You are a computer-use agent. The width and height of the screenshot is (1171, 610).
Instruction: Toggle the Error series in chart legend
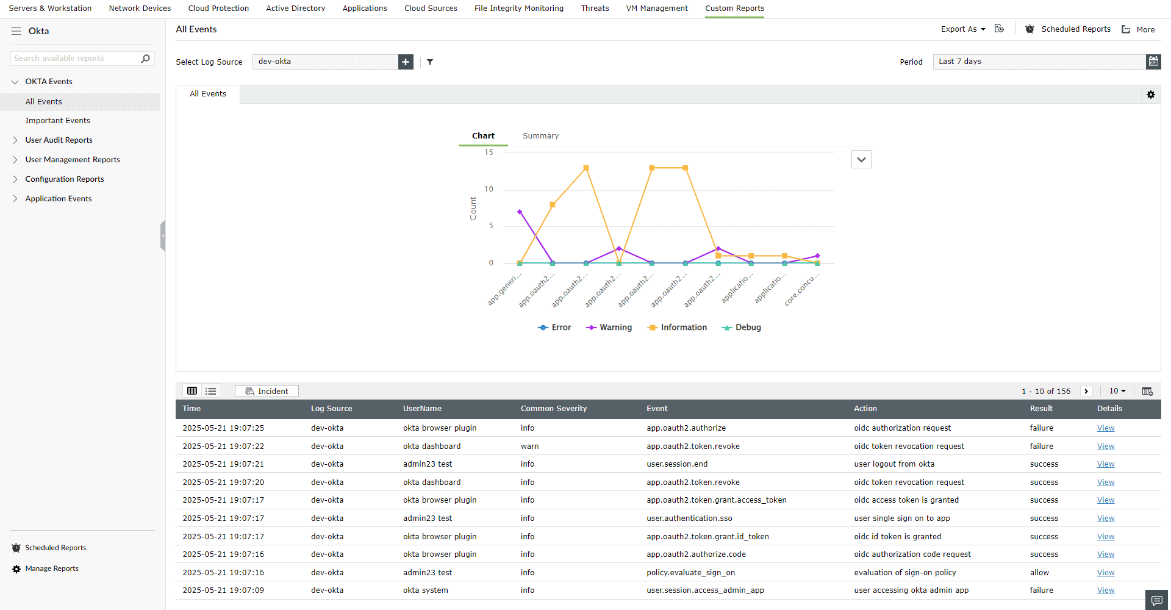click(554, 328)
